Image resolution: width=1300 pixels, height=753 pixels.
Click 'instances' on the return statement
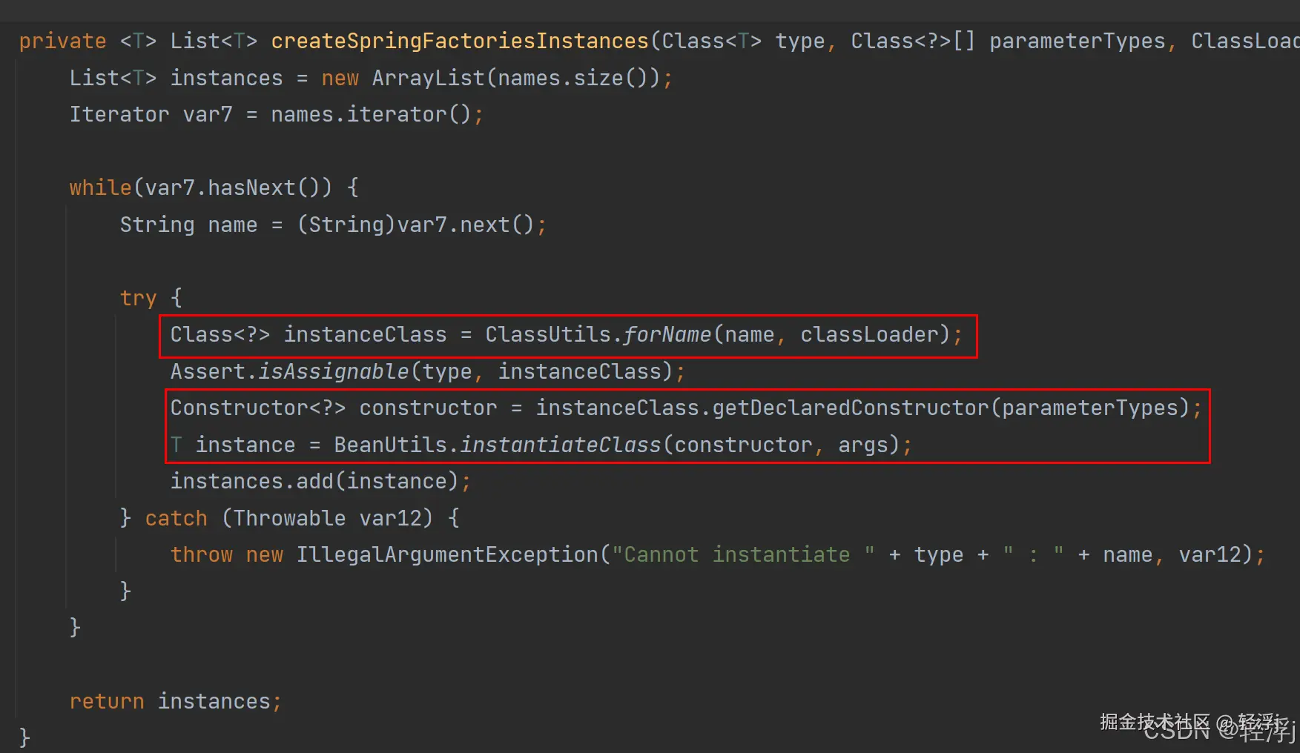214,701
